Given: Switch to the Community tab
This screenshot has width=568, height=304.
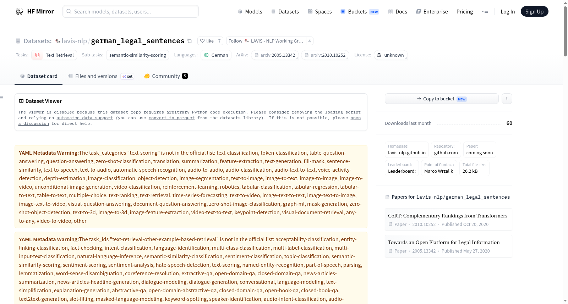Looking at the screenshot, I should point(166,76).
